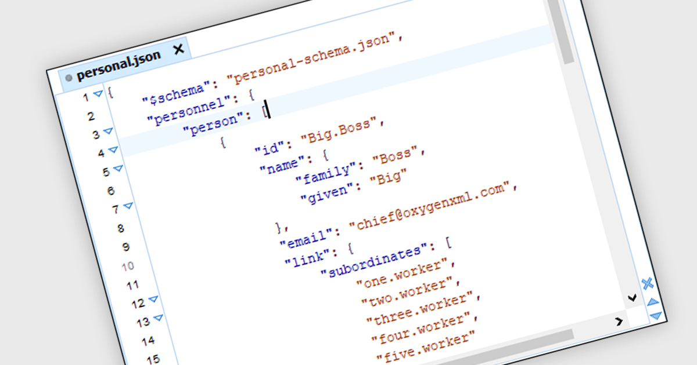Viewport: 697px width, 365px height.
Task: Click the blue down-triangle navigation icon
Action: 657,316
